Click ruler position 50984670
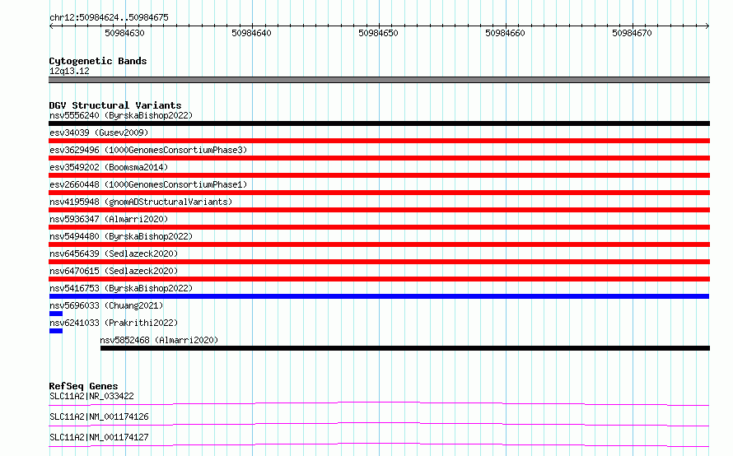This screenshot has width=733, height=456. coord(632,33)
